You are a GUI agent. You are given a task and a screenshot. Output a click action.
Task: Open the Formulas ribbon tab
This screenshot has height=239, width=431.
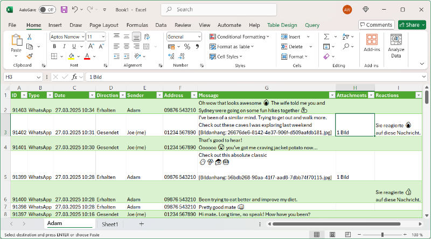[x=137, y=25]
